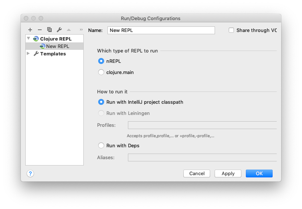Confirm with the OK button
Screen dimensions: 302x209
point(259,174)
